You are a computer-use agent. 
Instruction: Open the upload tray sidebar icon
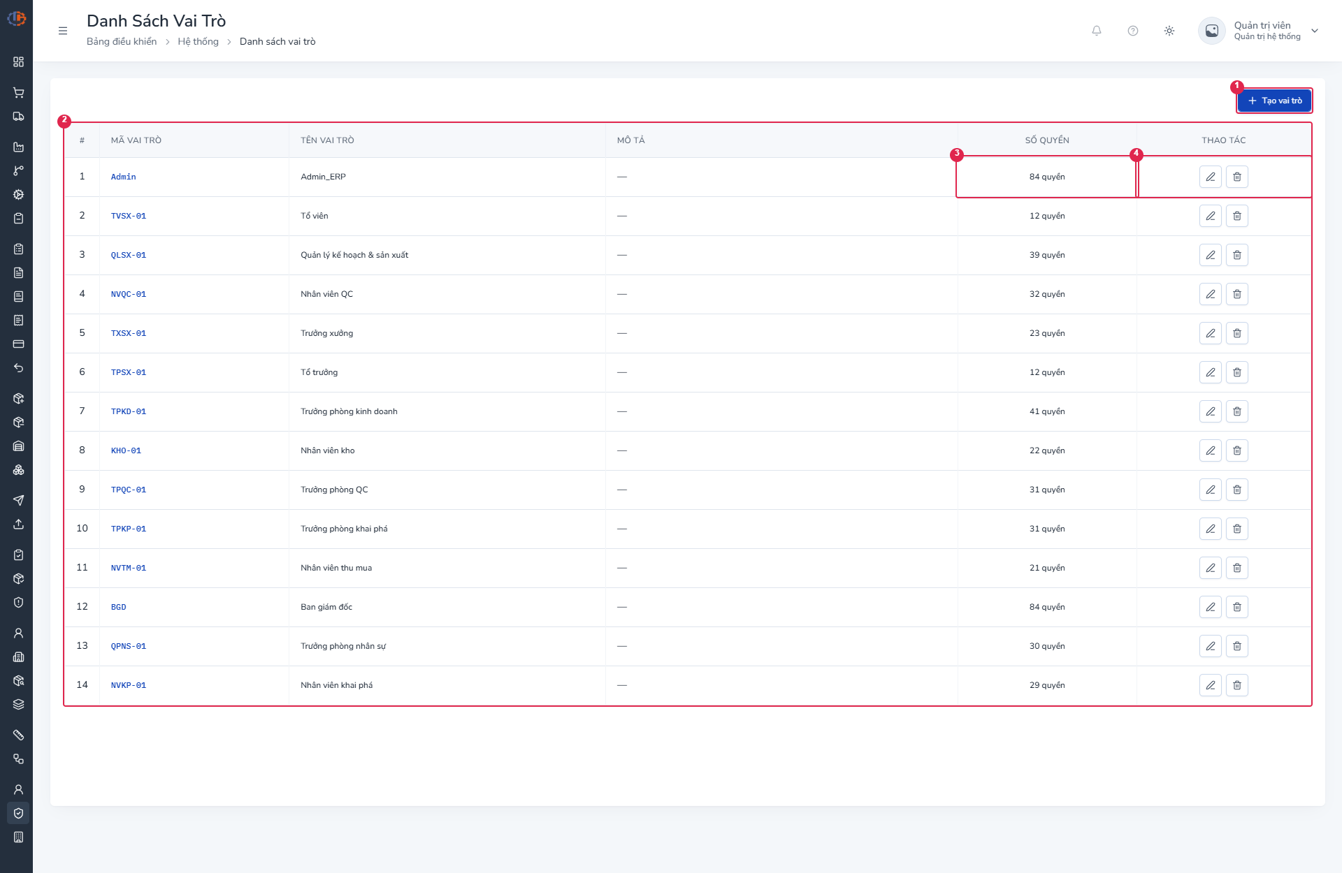click(19, 524)
